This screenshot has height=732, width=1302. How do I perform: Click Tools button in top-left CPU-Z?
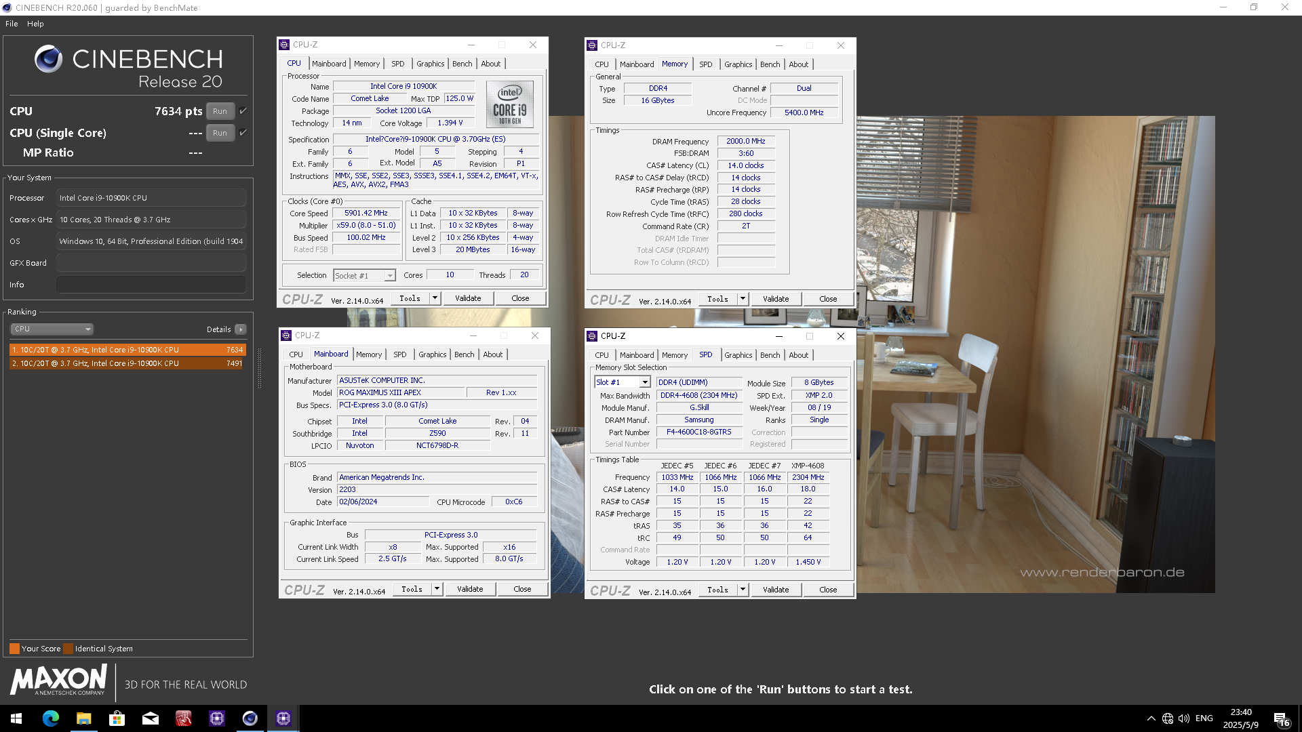click(x=410, y=298)
